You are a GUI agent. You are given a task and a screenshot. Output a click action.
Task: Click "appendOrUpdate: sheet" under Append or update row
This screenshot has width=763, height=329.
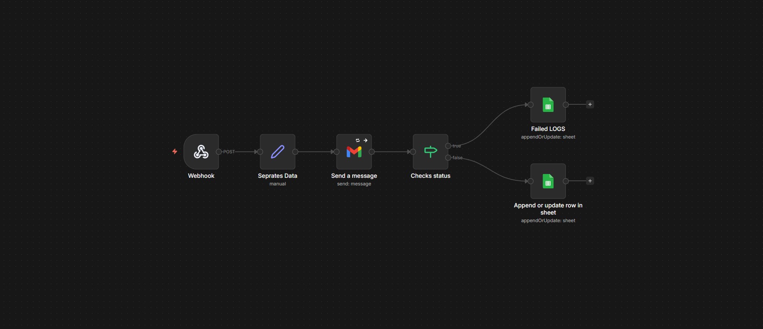[548, 220]
